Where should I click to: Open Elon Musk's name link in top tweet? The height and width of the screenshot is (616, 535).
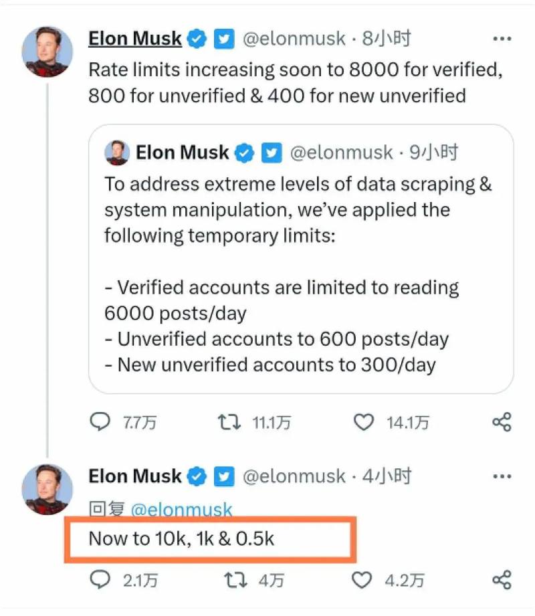point(134,39)
